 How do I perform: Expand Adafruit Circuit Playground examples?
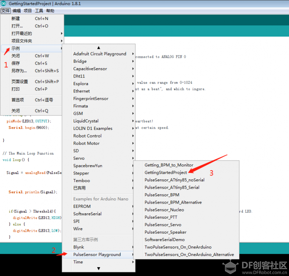point(99,54)
